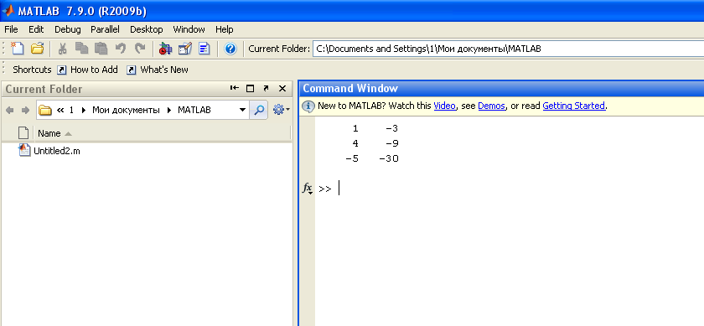Click the info icon in the banner

(308, 106)
